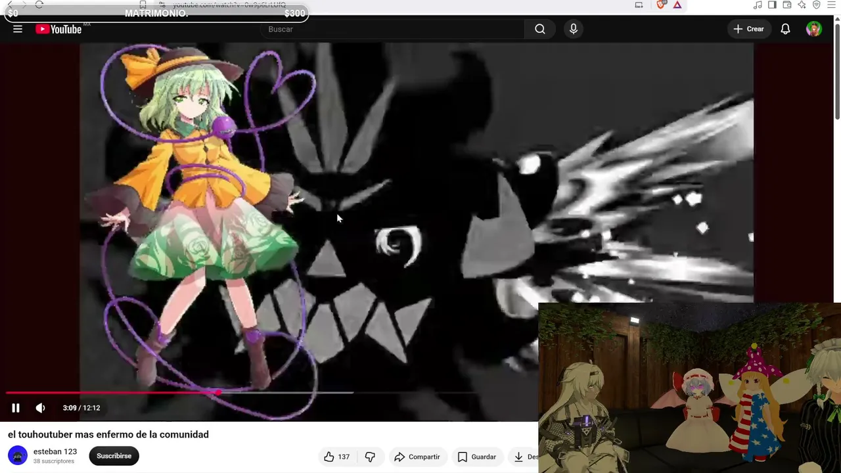The width and height of the screenshot is (841, 473).
Task: Focus the Buscar search field
Action: point(394,29)
